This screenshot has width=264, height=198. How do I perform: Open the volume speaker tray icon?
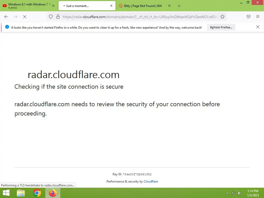click(x=240, y=193)
